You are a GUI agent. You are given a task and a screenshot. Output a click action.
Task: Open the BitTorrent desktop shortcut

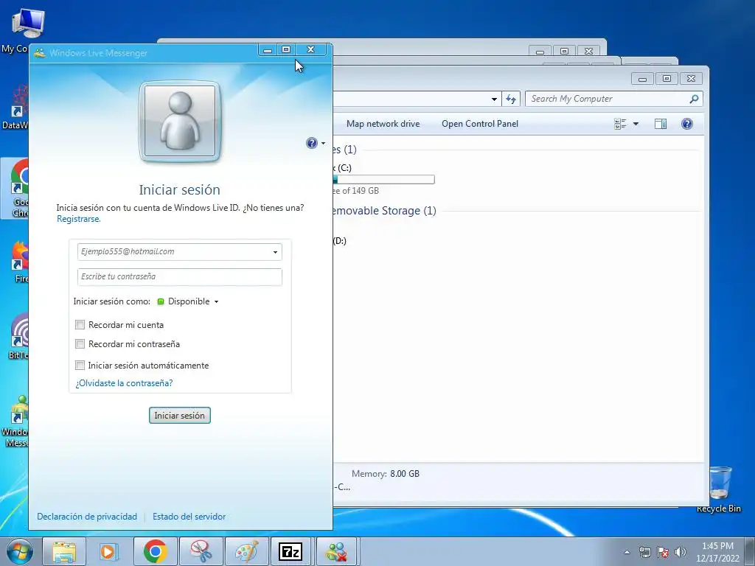pos(18,337)
